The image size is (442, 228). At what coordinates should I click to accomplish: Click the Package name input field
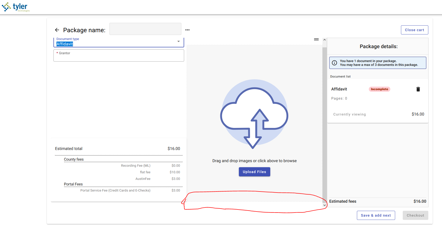[145, 29]
